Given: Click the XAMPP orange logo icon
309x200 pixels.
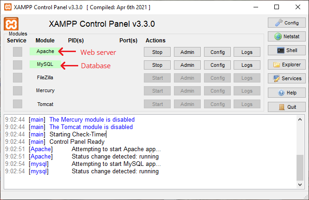Looking at the screenshot, I should point(11,24).
